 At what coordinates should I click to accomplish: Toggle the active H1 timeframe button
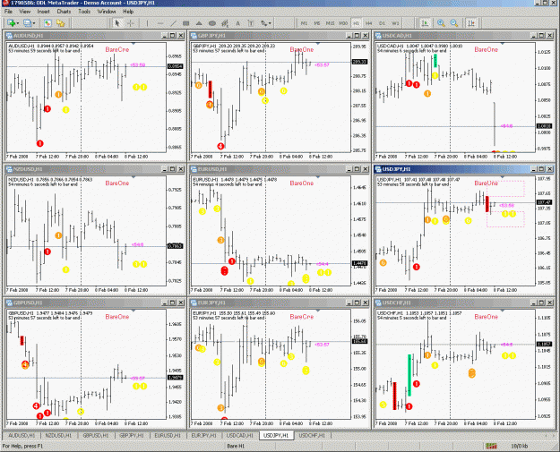(x=356, y=23)
